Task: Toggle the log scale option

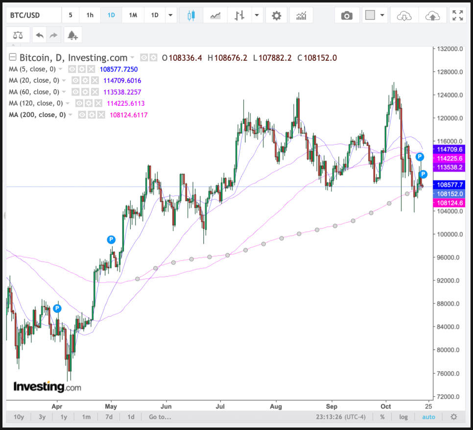Action: (403, 417)
